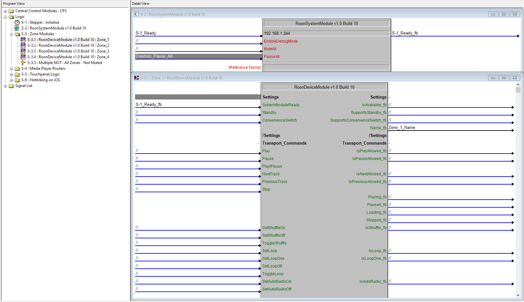Click the EnableDebugMode parameter label

click(x=281, y=41)
